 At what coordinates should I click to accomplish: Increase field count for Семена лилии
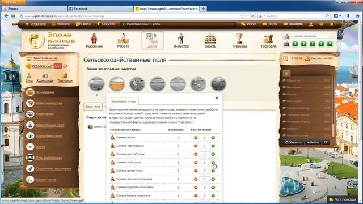pos(213,138)
